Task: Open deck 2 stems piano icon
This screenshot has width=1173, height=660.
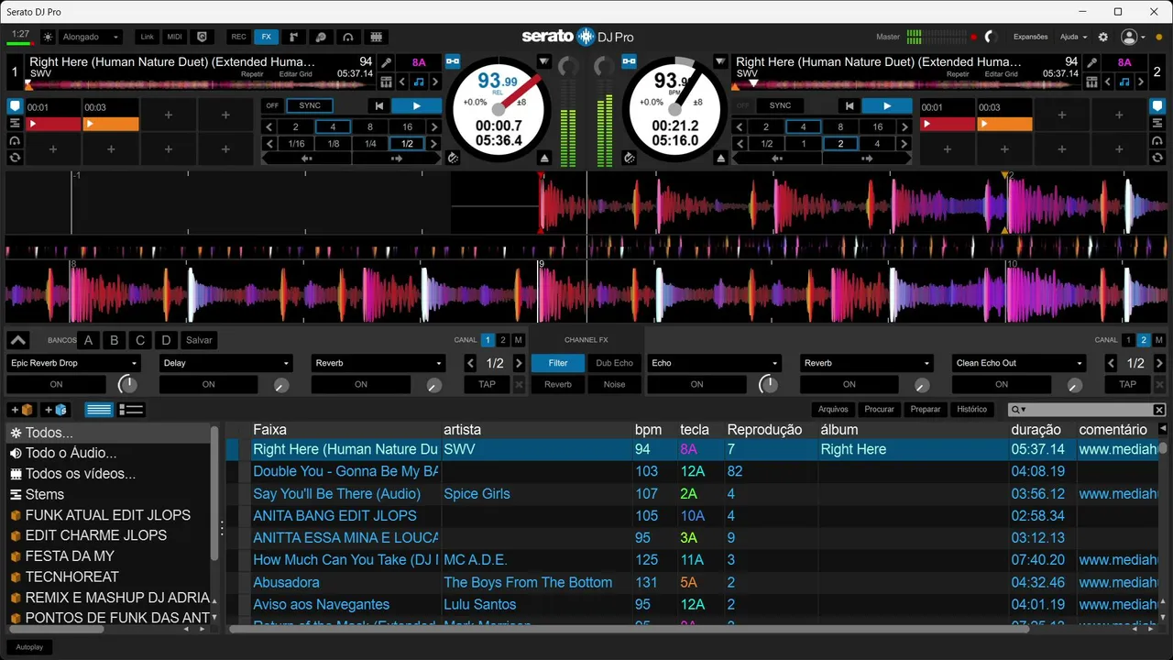Action: click(1092, 82)
